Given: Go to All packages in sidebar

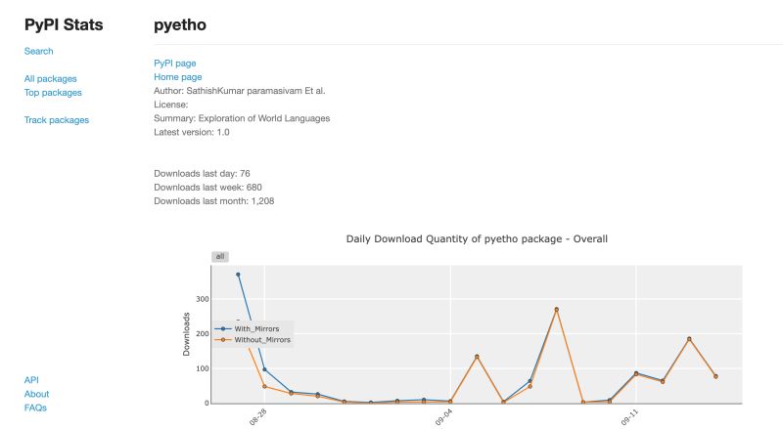Looking at the screenshot, I should tap(51, 78).
